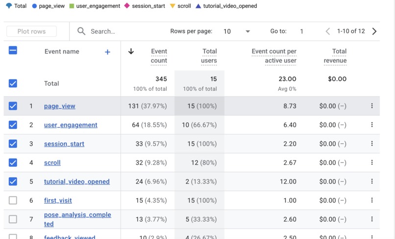Add a dimension with the plus icon
This screenshot has width=395, height=239.
click(x=107, y=52)
